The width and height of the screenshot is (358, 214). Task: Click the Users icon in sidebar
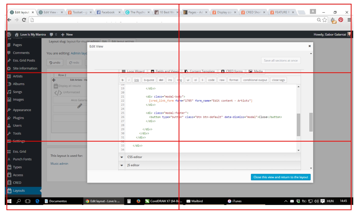(9, 125)
